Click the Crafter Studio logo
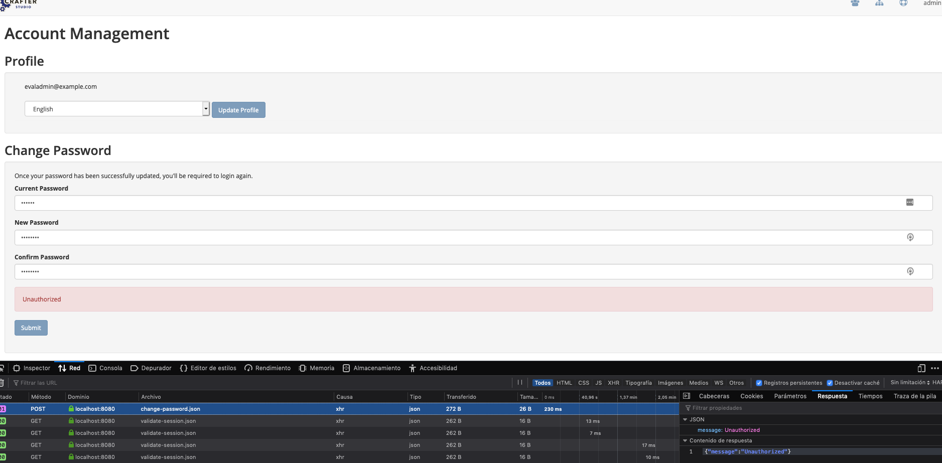This screenshot has width=942, height=463. [x=19, y=5]
